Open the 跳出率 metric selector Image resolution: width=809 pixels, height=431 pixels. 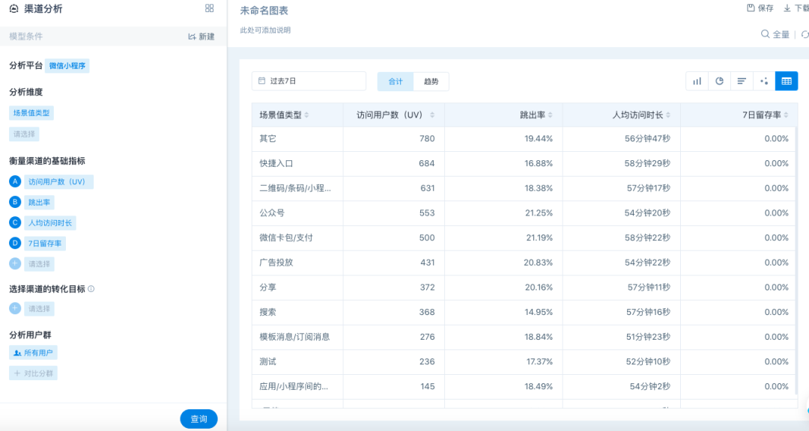(39, 203)
